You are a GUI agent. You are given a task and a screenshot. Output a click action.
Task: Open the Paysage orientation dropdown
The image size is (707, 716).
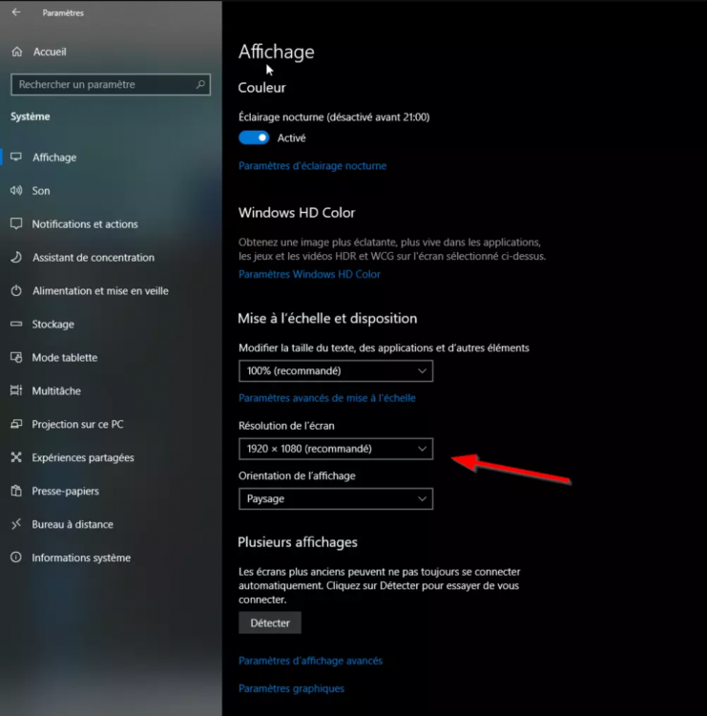(x=336, y=498)
